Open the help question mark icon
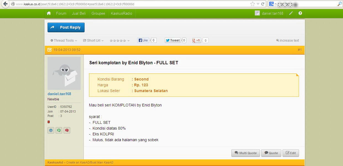This screenshot has width=343, height=166. [x=300, y=13]
